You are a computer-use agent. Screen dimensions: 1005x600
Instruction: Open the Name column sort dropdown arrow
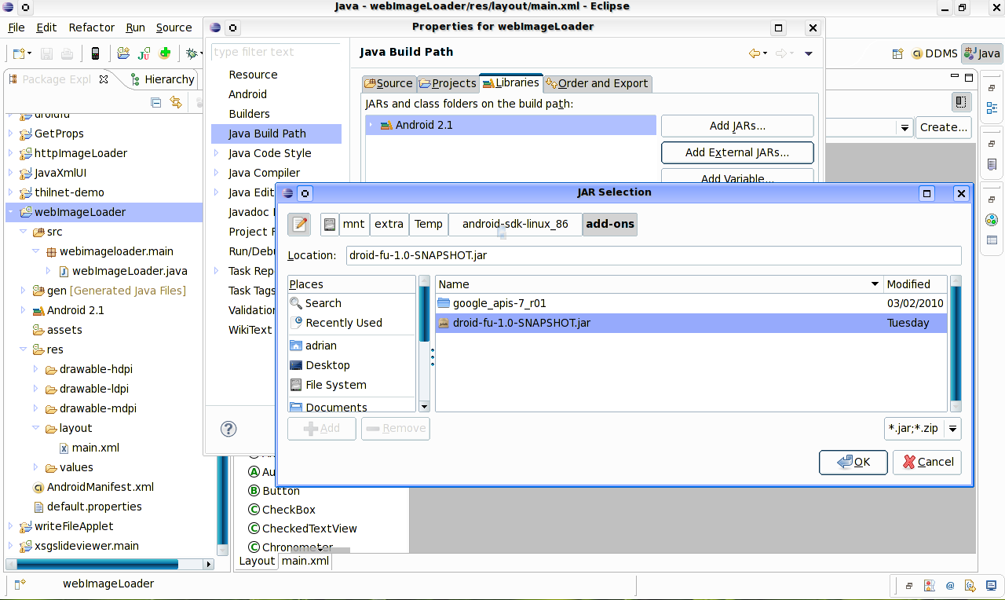pos(875,284)
